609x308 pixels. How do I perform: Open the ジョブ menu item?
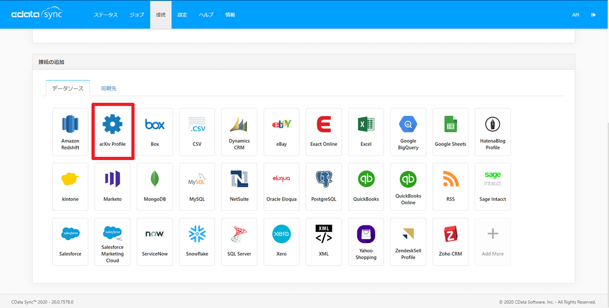click(137, 15)
